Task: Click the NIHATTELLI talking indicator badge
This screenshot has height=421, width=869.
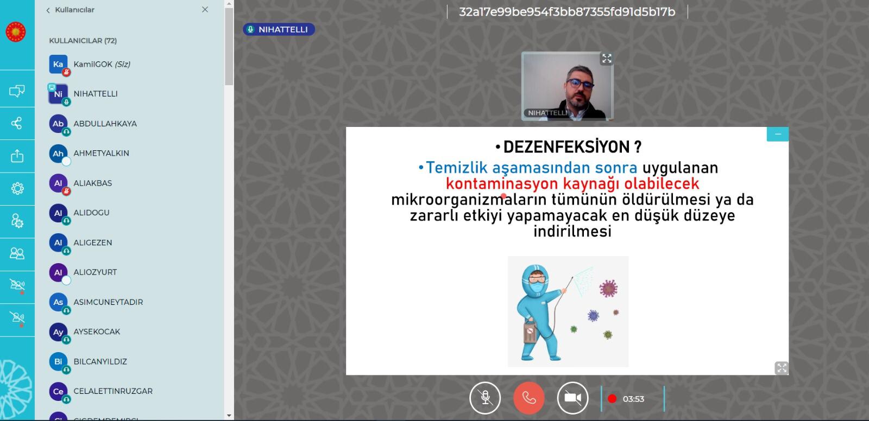Action: (x=279, y=29)
